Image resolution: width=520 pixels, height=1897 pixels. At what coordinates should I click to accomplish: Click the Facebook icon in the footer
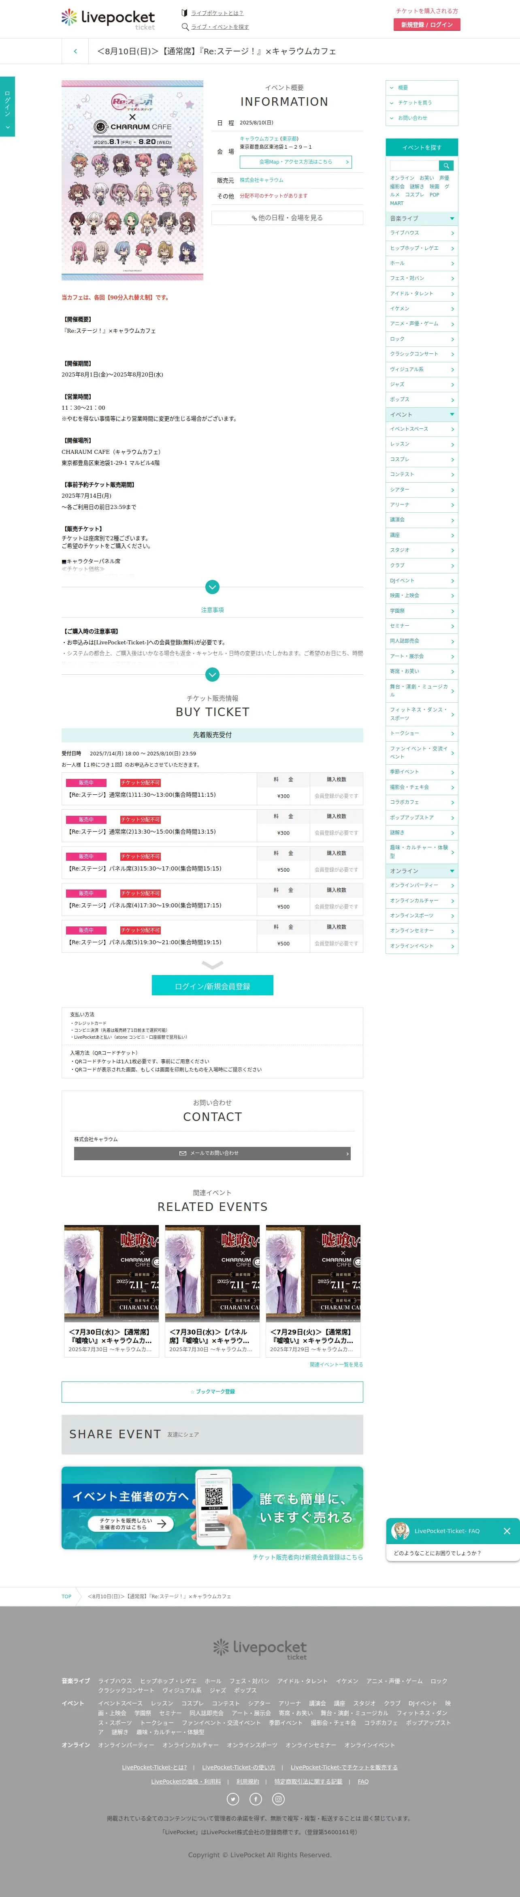[256, 1799]
